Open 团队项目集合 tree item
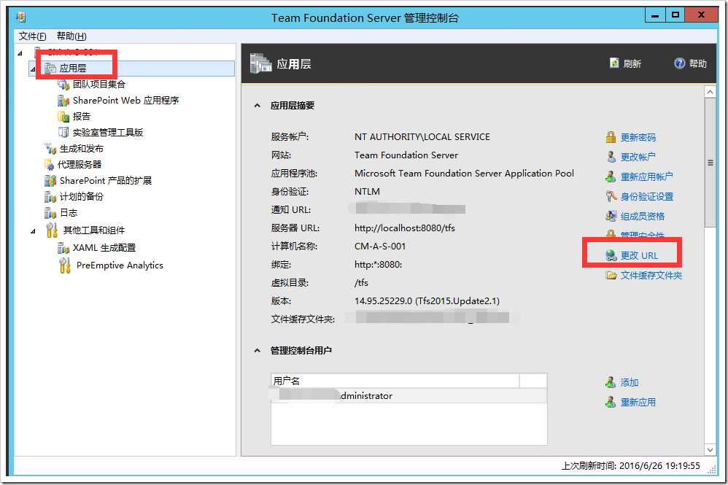 (99, 85)
